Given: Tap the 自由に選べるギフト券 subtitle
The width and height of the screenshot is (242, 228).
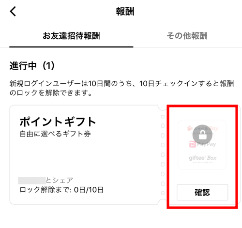Looking at the screenshot, I should [55, 134].
